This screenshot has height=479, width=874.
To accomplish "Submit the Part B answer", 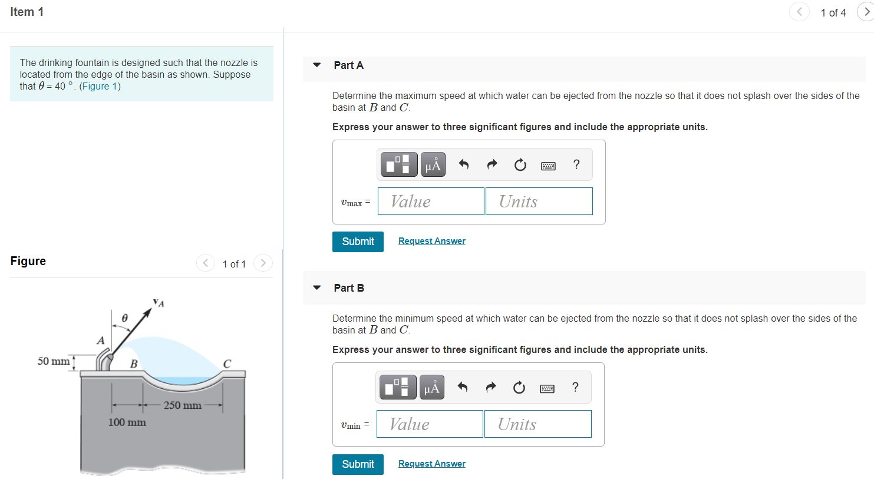I will (358, 464).
